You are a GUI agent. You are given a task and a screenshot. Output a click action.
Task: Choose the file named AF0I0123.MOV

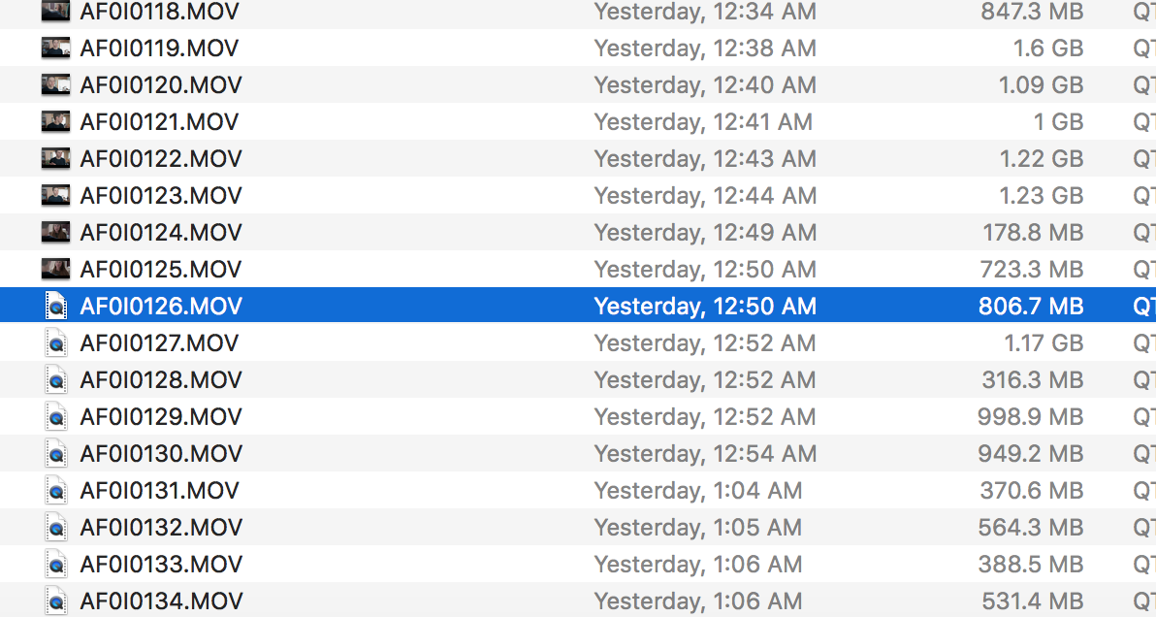click(161, 195)
